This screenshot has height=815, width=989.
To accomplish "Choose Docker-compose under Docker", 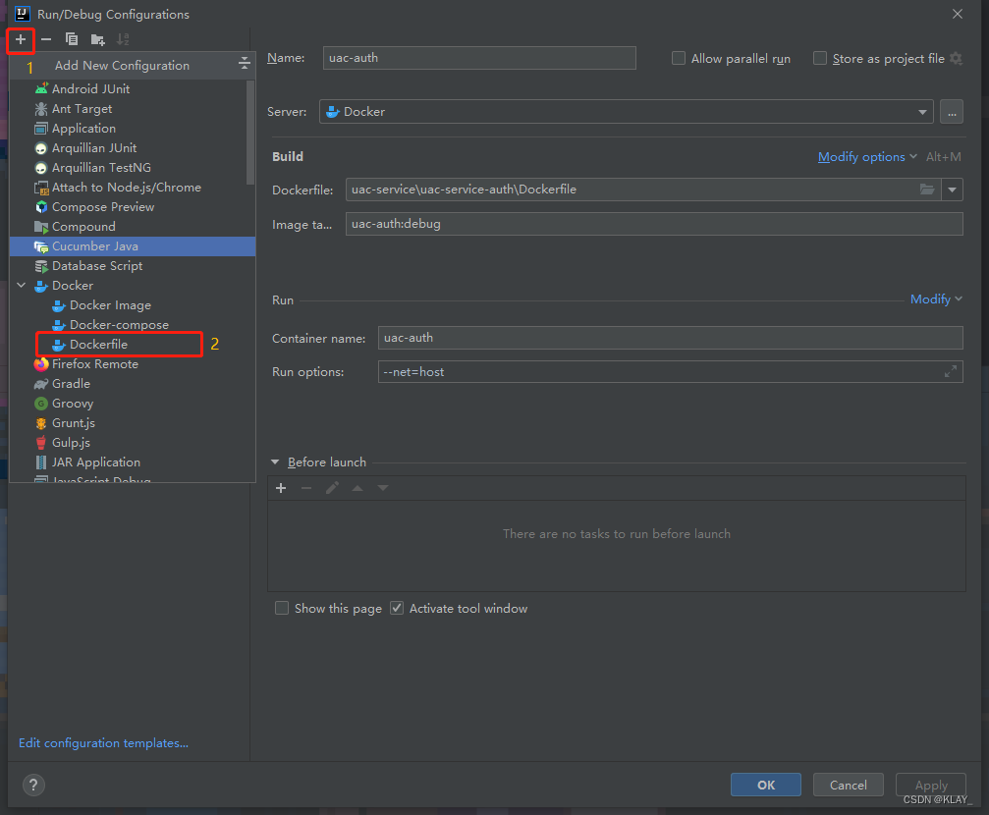I will 133,325.
